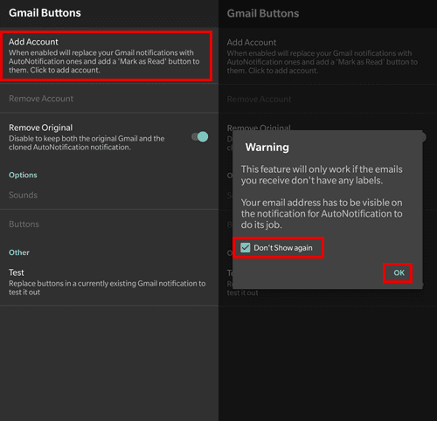Click left screen Gmail Buttons title
This screenshot has width=437, height=421.
[45, 13]
